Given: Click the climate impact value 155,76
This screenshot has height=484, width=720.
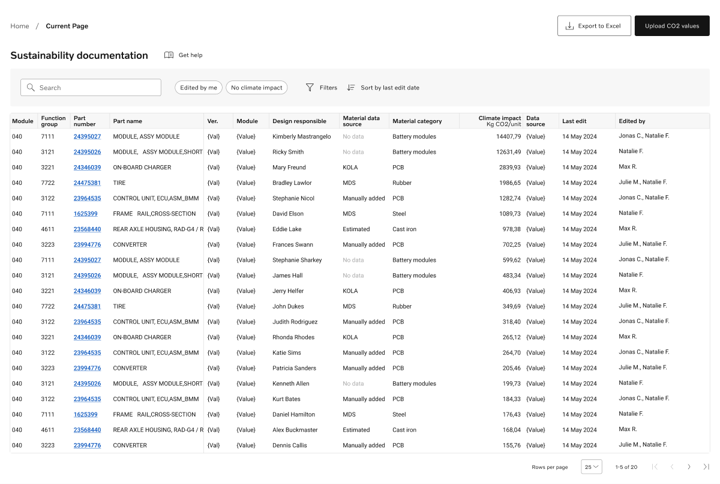Looking at the screenshot, I should point(512,445).
